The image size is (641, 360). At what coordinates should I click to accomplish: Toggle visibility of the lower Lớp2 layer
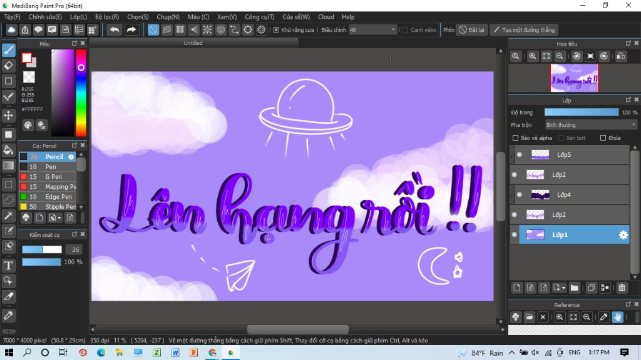515,215
